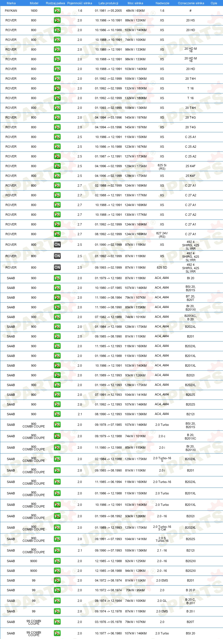223x639 pixels.
Task: Select the 125kW / 170KM power cell
Action: point(135,528)
